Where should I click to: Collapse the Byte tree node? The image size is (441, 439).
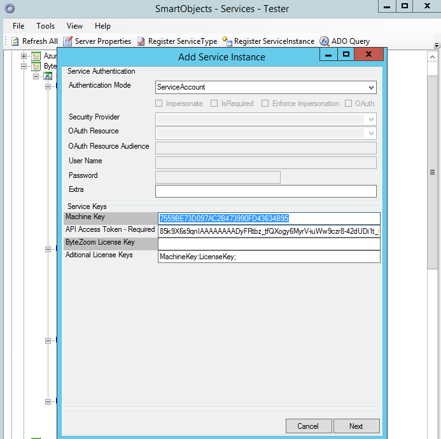click(x=24, y=67)
